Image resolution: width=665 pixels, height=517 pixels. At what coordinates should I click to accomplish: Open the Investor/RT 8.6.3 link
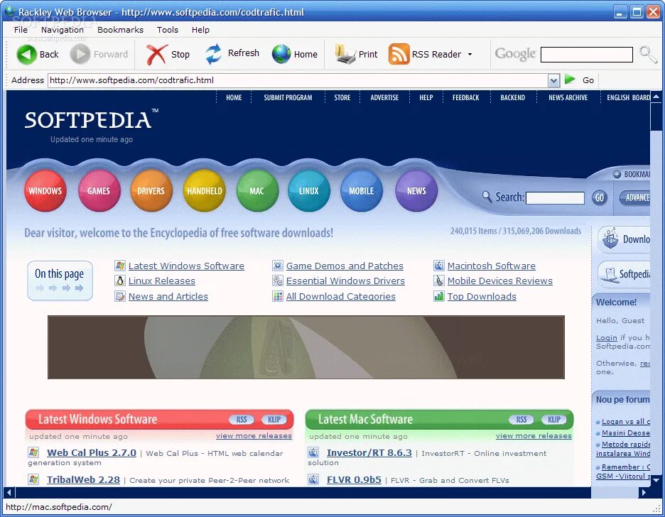tap(369, 452)
